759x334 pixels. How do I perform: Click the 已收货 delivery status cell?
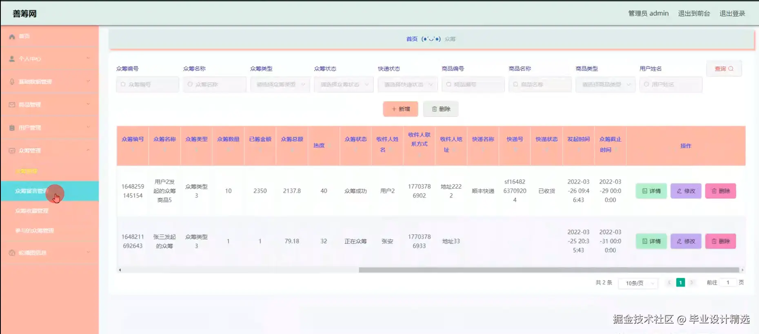tap(546, 191)
